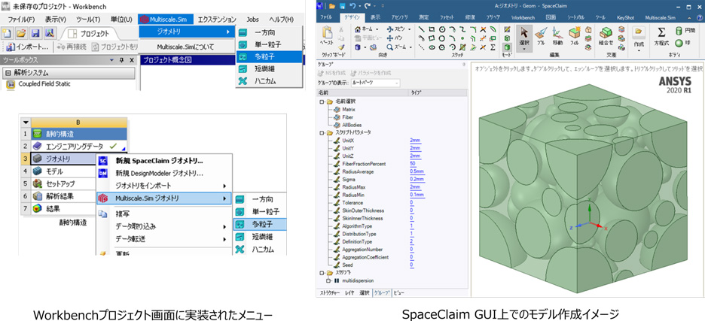Pin the Workbench Toolbox panel
The image size is (705, 321).
[x=122, y=60]
